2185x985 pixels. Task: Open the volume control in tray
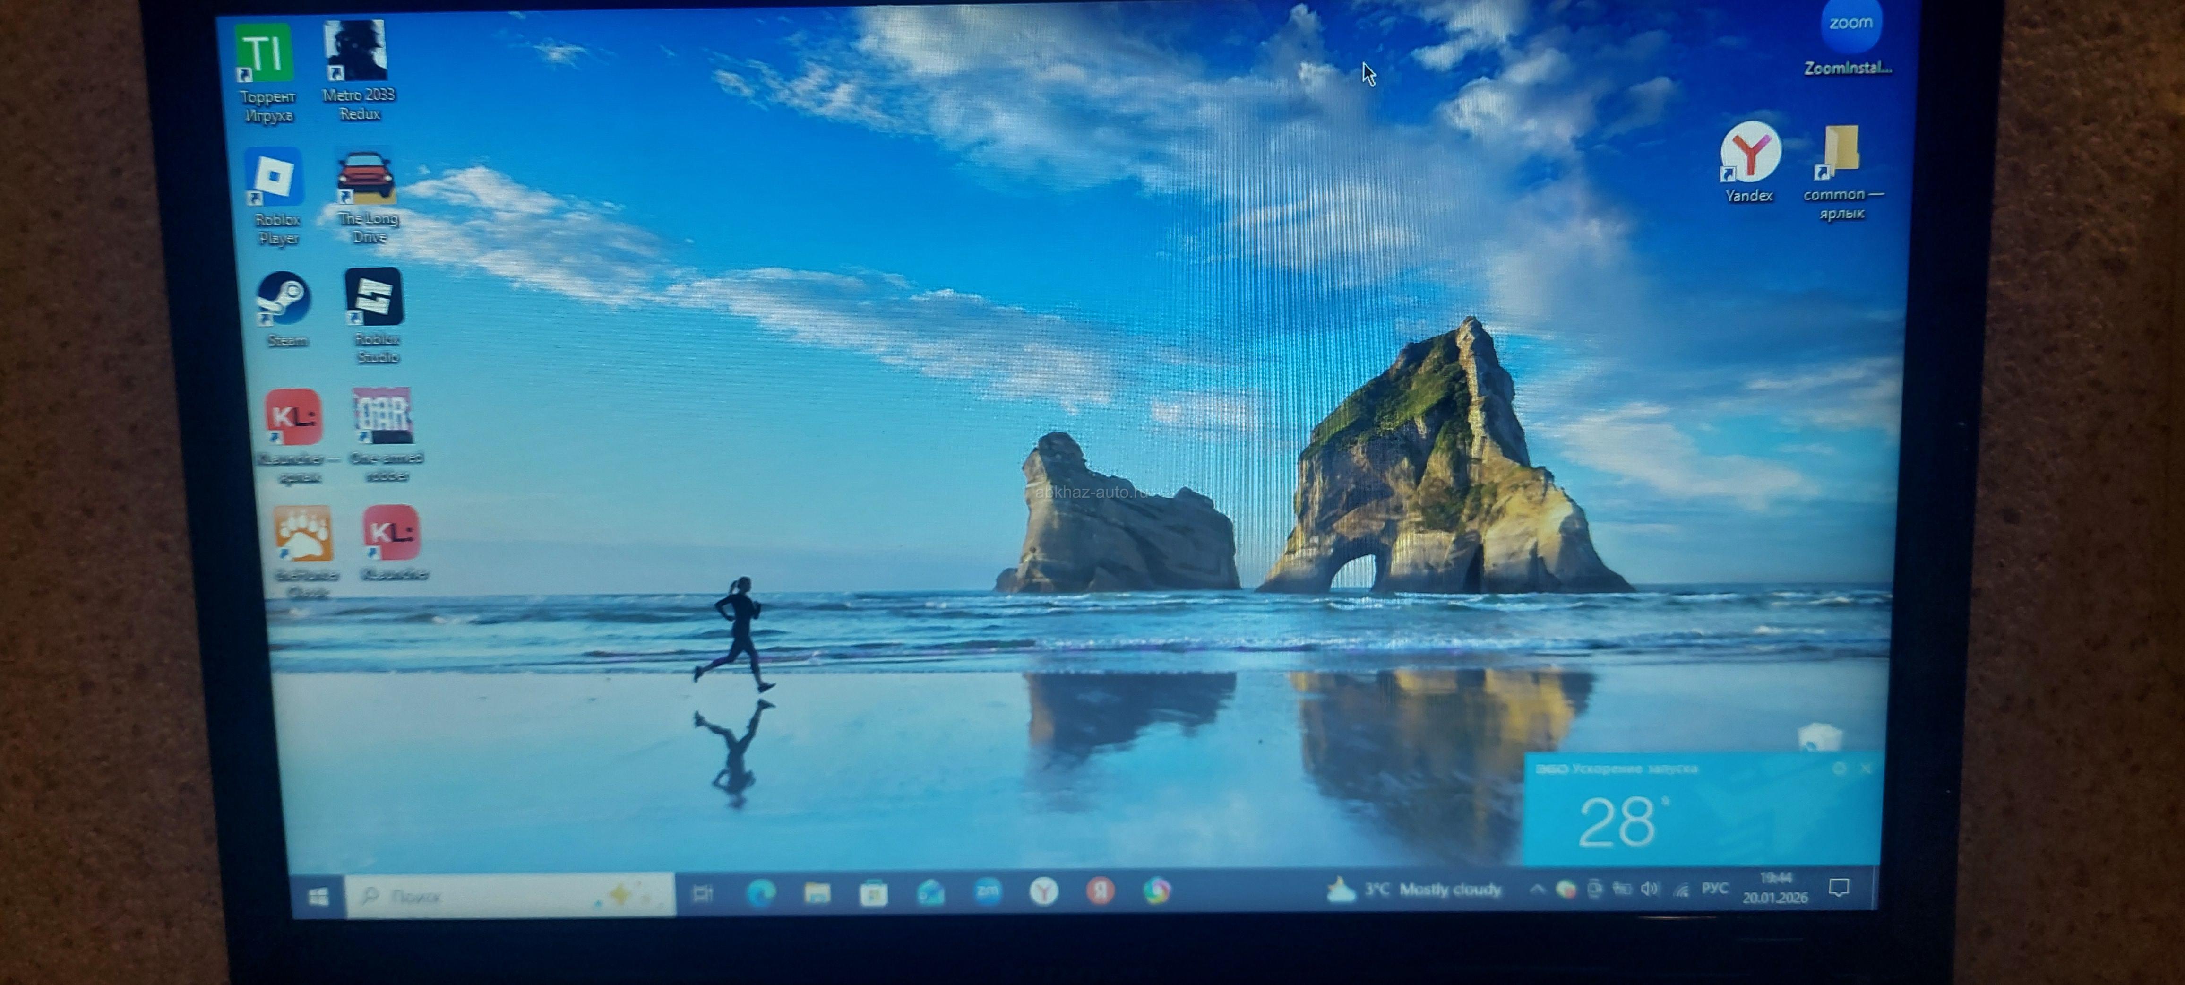pyautogui.click(x=1650, y=888)
